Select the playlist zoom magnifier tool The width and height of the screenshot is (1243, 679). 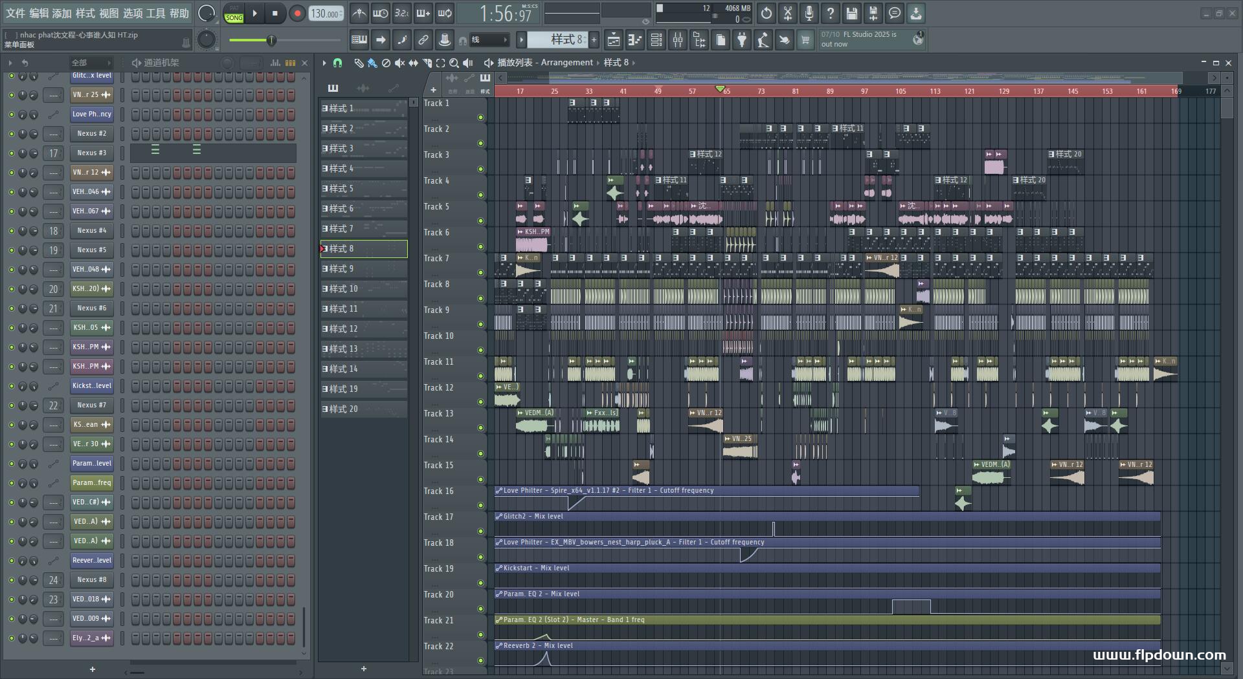(454, 63)
